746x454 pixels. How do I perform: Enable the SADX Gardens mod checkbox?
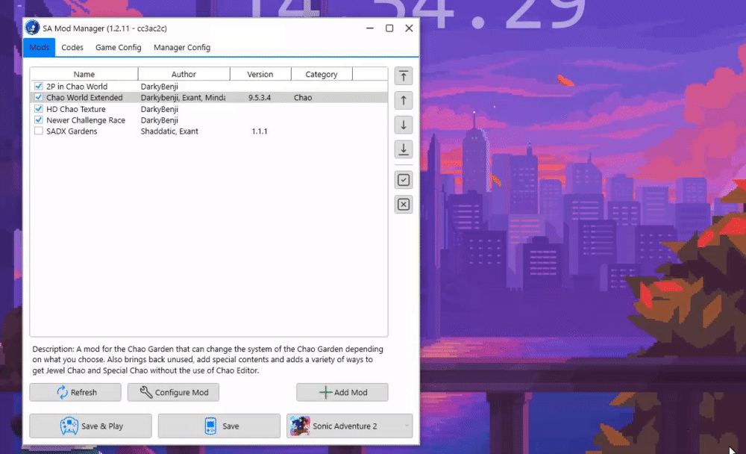coord(39,131)
